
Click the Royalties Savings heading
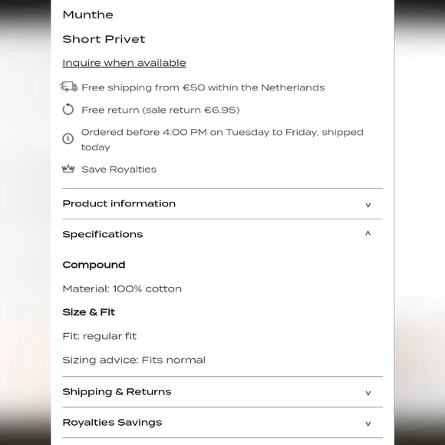pos(112,422)
